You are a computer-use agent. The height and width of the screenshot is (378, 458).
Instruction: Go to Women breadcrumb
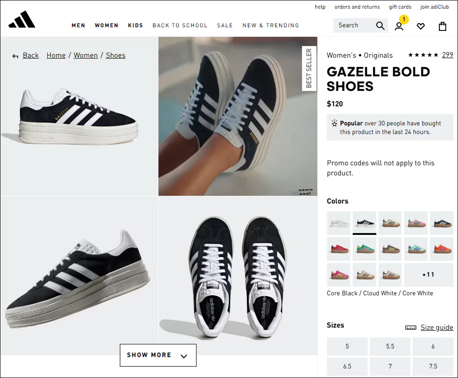[86, 55]
